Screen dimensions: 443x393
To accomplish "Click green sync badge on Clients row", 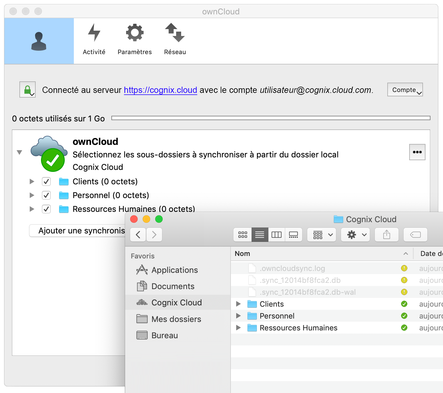I will [404, 304].
